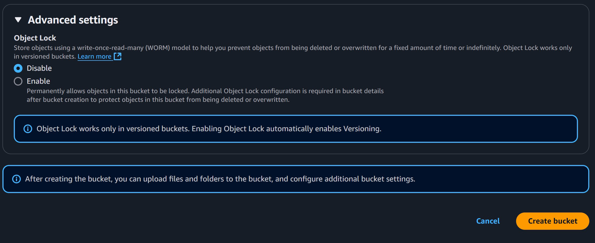The height and width of the screenshot is (243, 595).
Task: Click 'Enabling Object Lock automatically enables Versioning' sentence
Action: click(286, 129)
